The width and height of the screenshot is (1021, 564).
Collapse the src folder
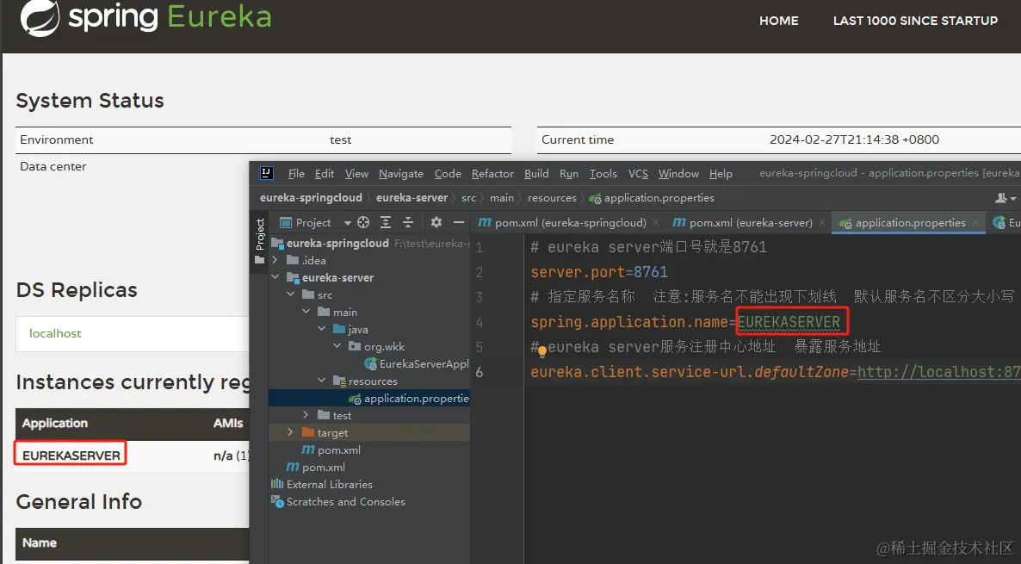pyautogui.click(x=290, y=294)
